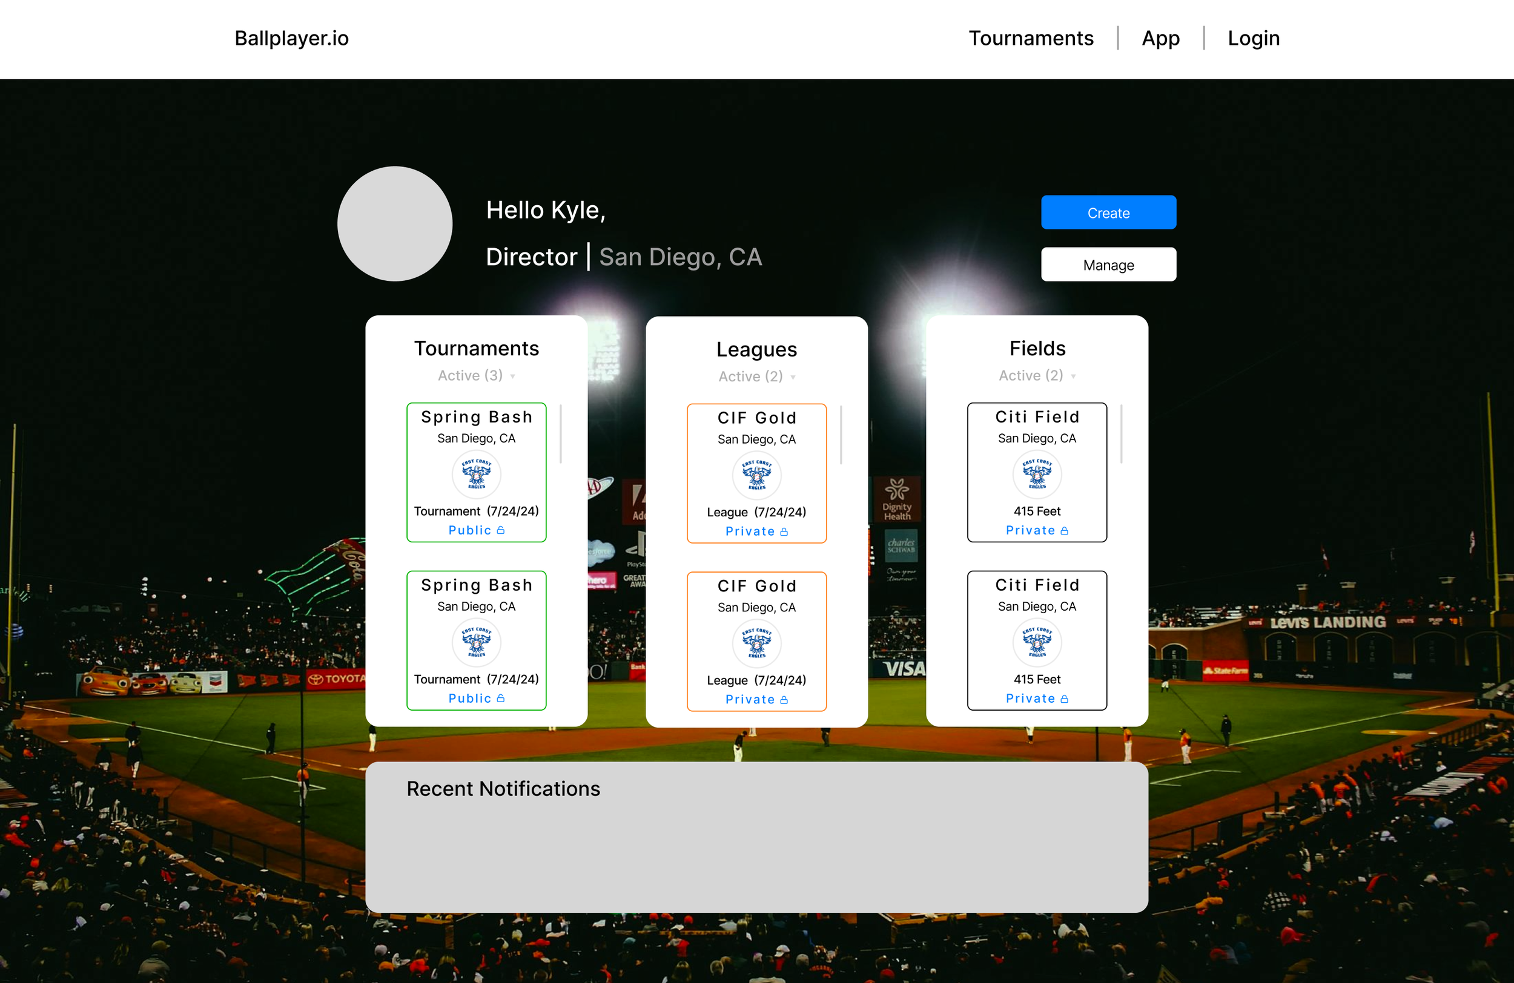Open App in the top navigation
Screen dimensions: 1514x983
point(1160,38)
